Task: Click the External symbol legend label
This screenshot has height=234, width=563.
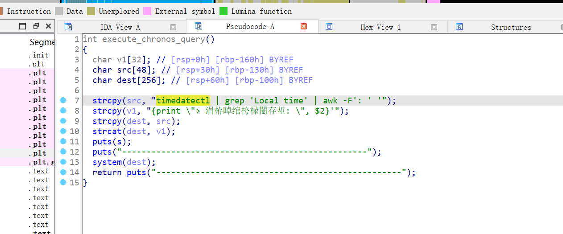Action: coord(185,12)
